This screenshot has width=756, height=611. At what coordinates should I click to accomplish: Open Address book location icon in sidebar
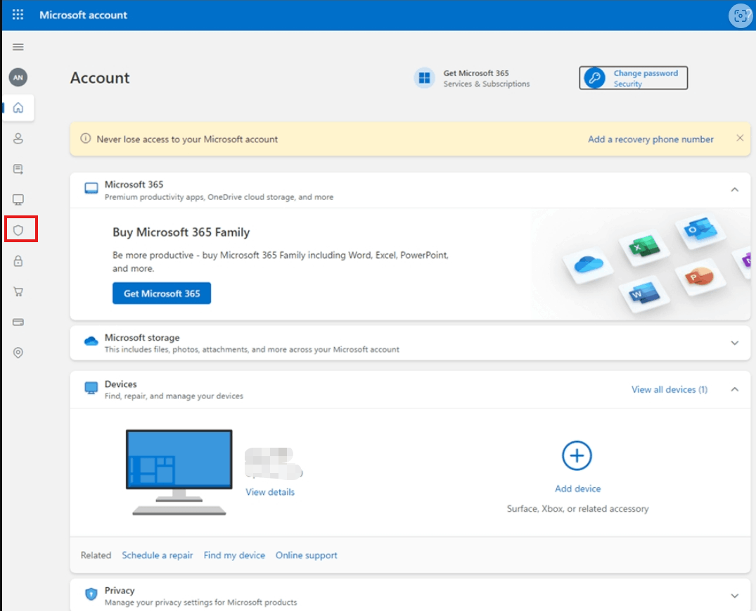tap(18, 353)
